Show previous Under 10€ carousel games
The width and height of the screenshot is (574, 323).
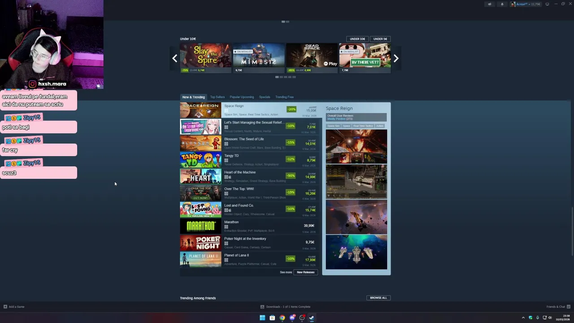point(174,58)
